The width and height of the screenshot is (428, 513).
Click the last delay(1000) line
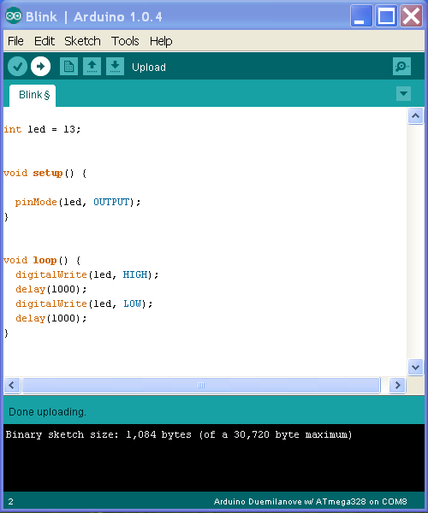point(51,318)
